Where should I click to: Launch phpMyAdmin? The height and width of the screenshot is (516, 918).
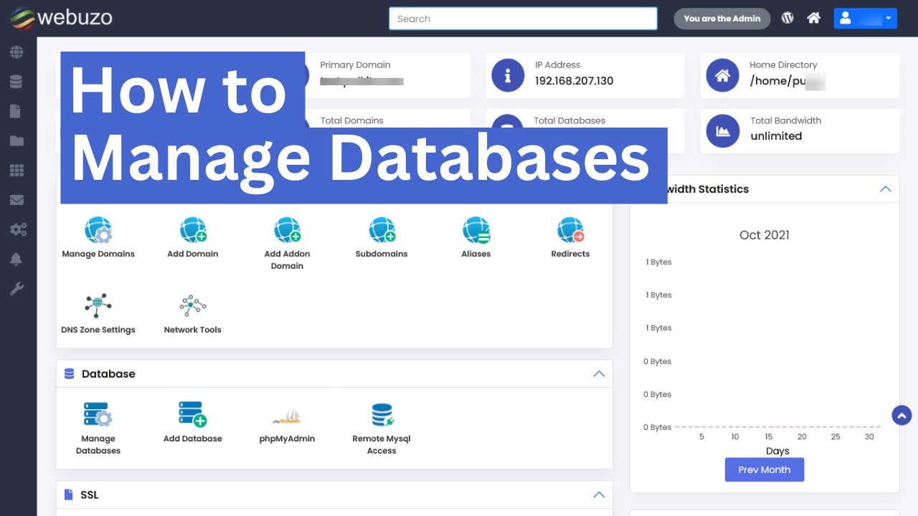coord(287,416)
